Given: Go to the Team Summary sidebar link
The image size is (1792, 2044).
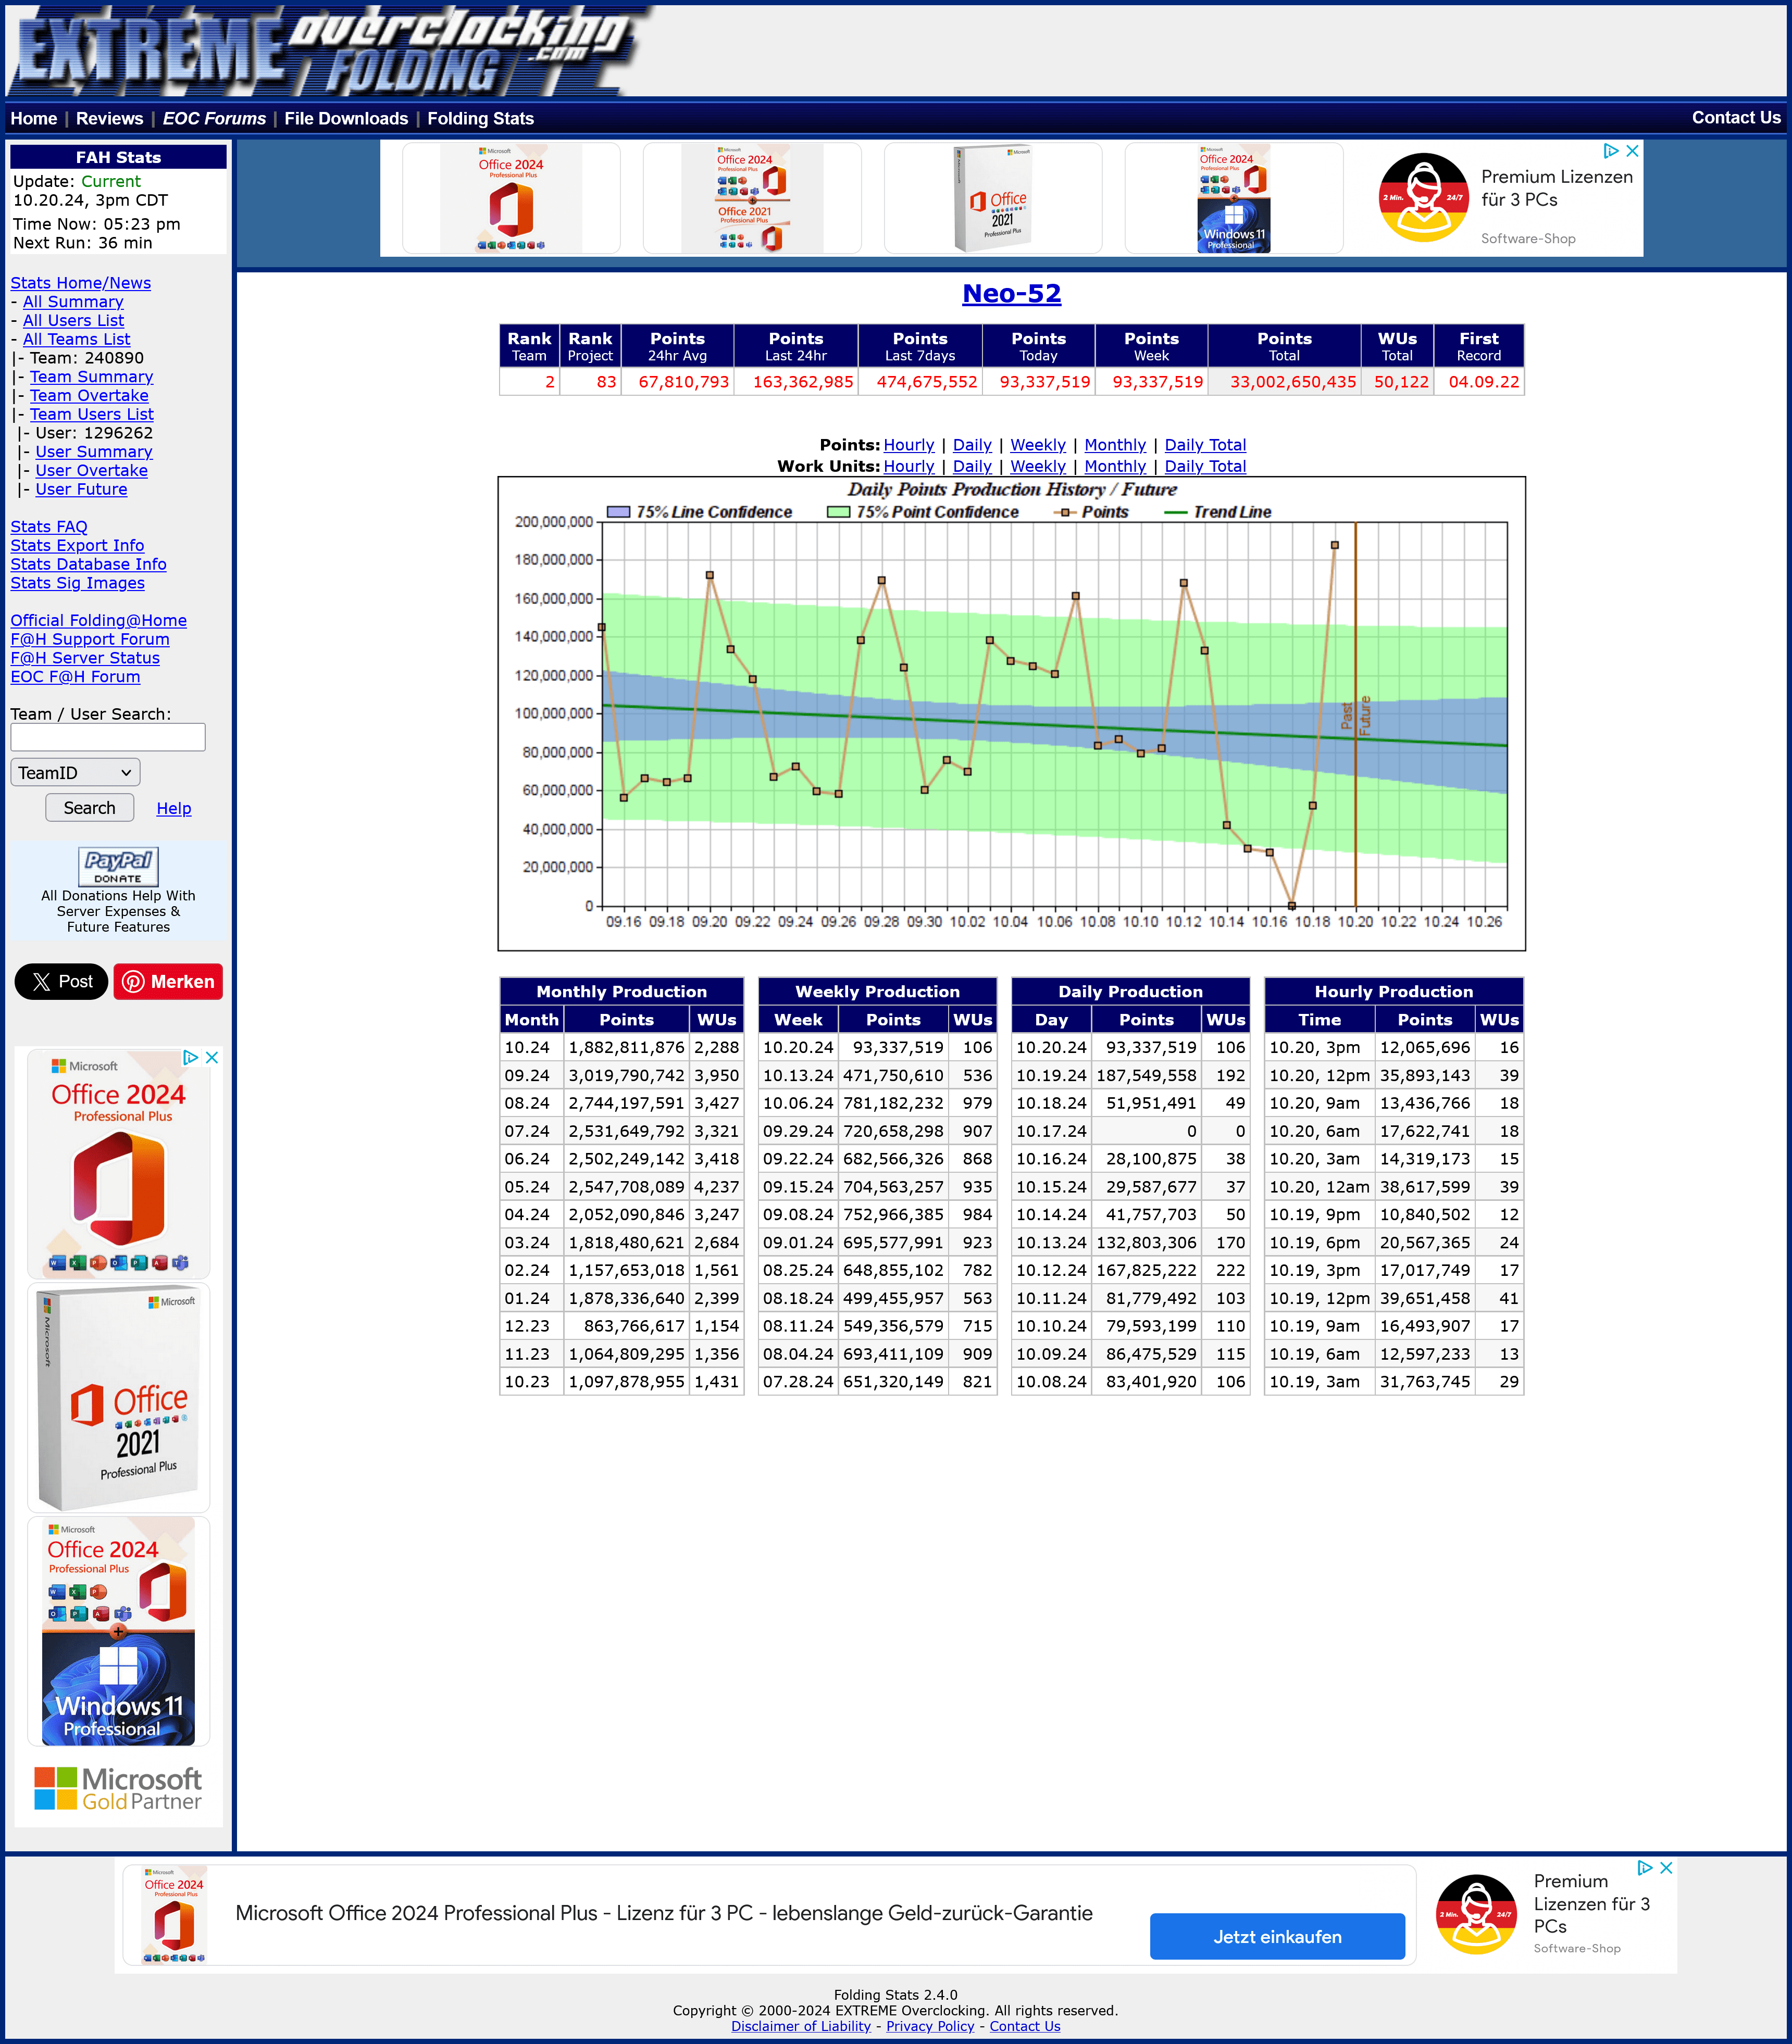Looking at the screenshot, I should (91, 377).
